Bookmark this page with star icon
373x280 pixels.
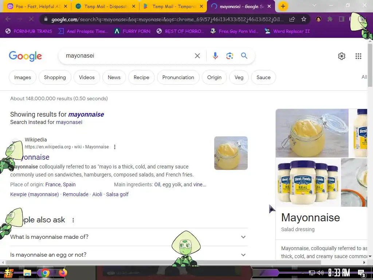[x=303, y=19]
